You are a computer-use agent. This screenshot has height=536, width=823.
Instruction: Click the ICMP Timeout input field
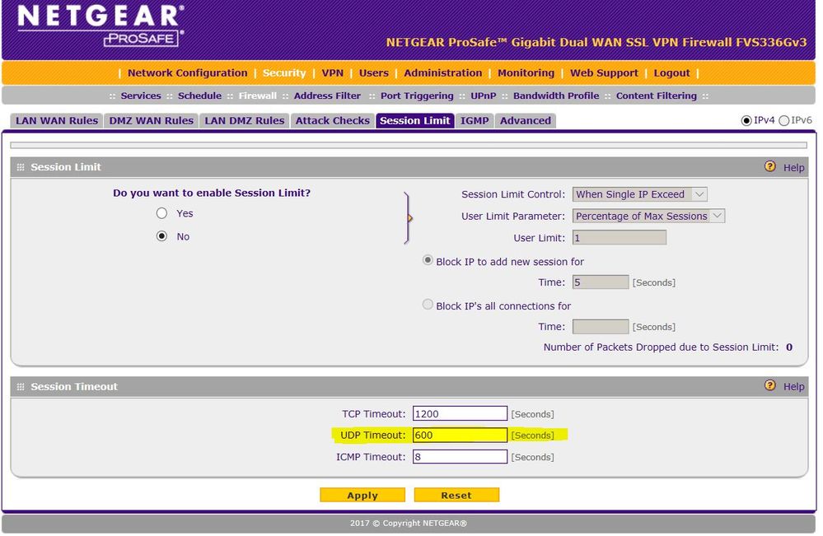coord(460,456)
